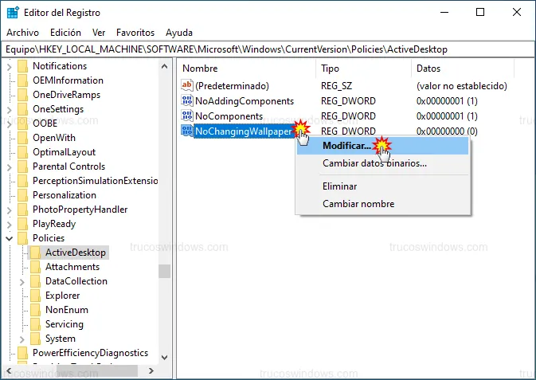536x380 pixels.
Task: Expand the Notifications tree node
Action: 10,66
